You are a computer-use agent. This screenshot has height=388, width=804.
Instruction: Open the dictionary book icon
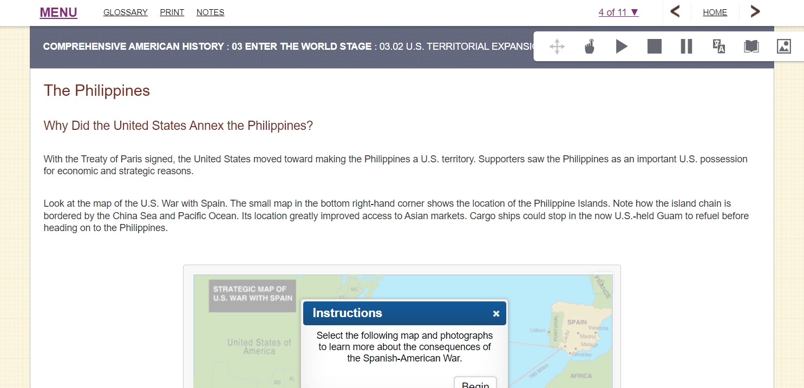coord(751,47)
